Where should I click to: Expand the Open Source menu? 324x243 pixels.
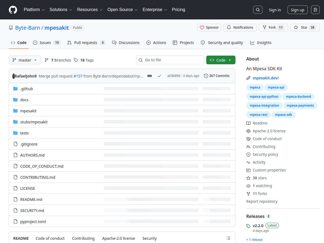123,10
